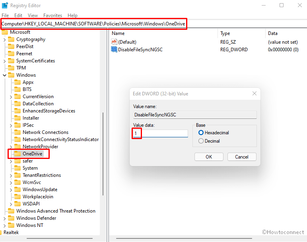Cancel the DWORD edit dialog

tap(242, 157)
